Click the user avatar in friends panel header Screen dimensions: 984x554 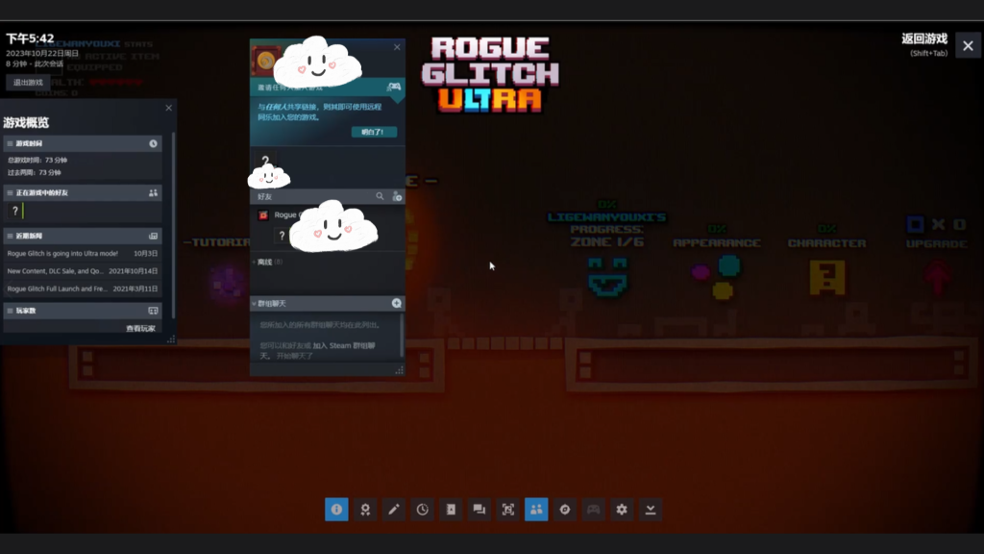point(266,61)
